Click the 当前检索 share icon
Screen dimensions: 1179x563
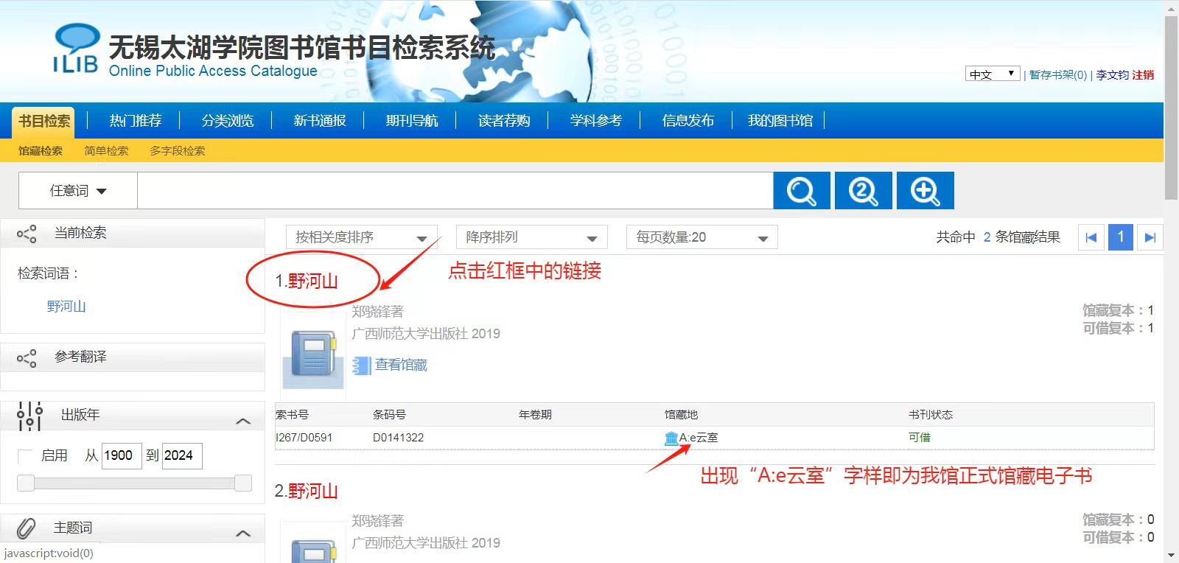[x=27, y=234]
